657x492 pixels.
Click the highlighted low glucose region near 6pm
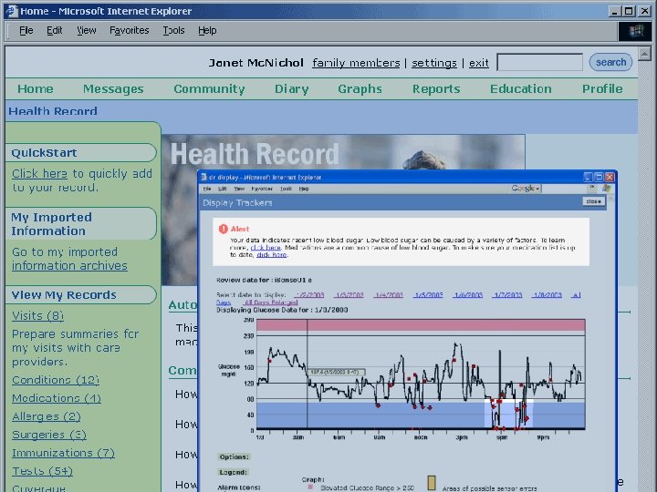(x=509, y=415)
